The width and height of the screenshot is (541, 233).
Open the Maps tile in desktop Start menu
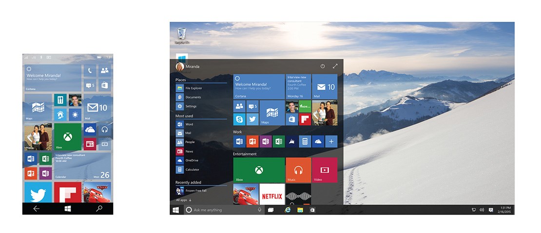click(x=272, y=113)
